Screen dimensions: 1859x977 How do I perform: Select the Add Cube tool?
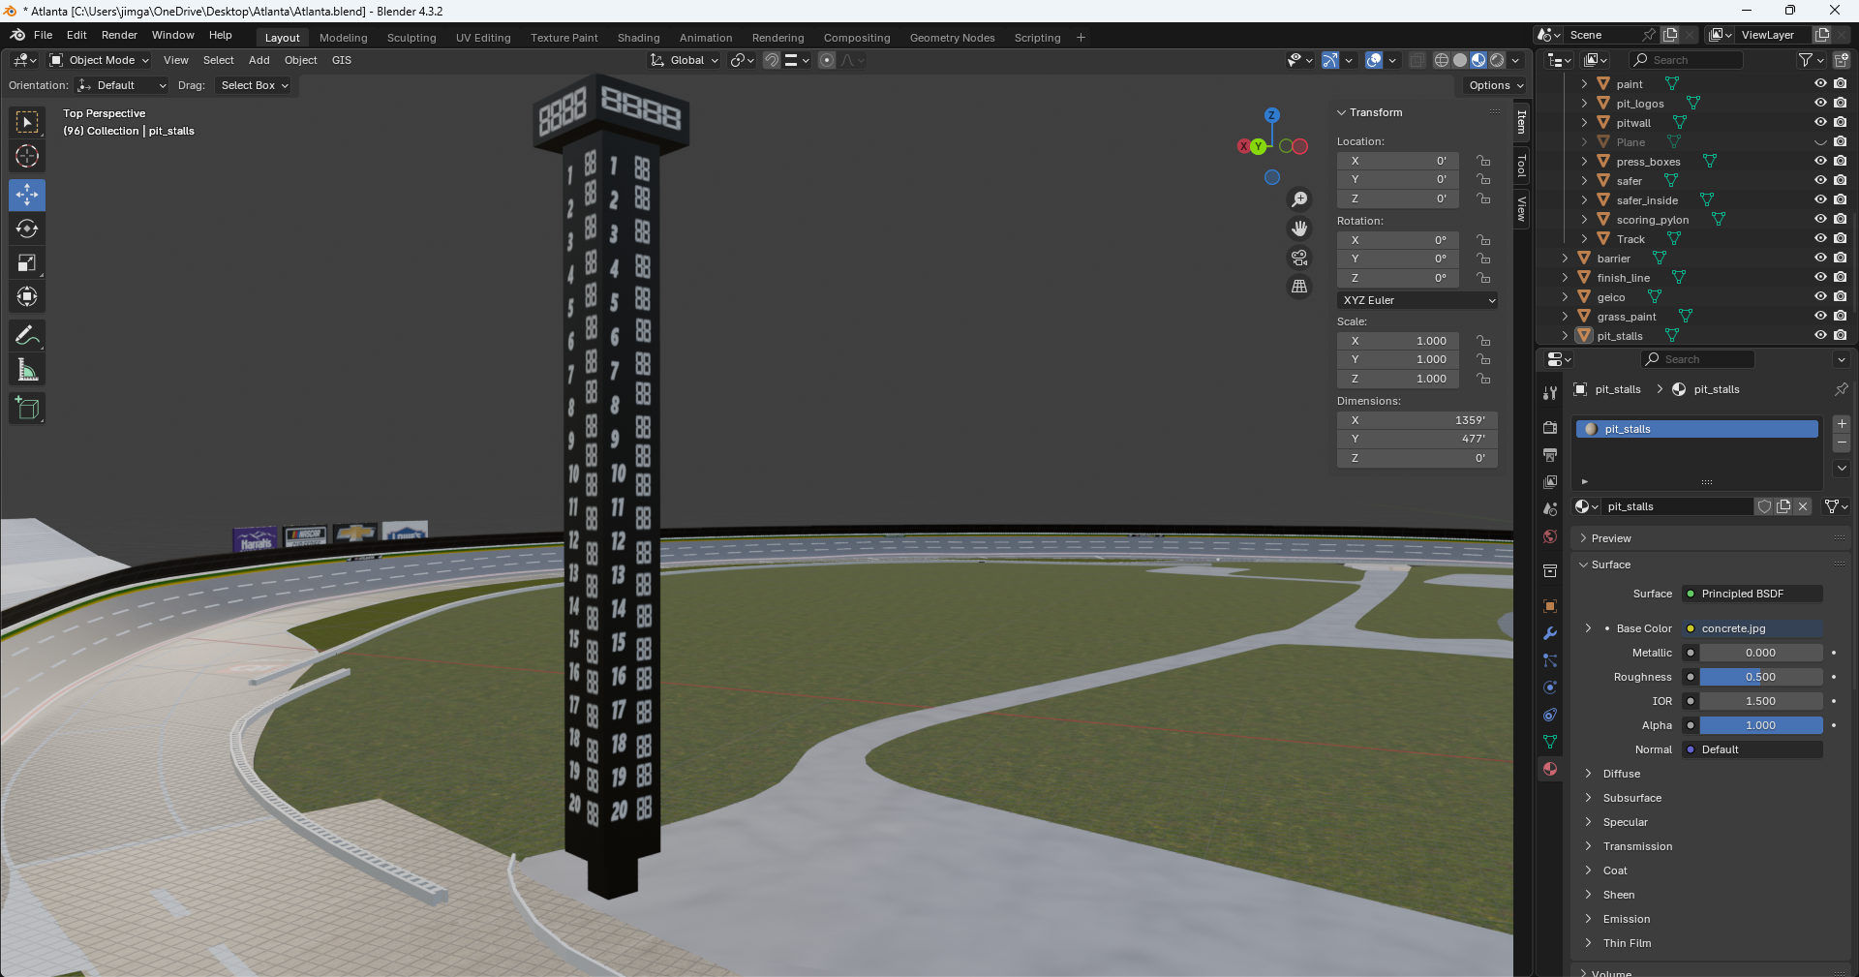[x=27, y=409]
